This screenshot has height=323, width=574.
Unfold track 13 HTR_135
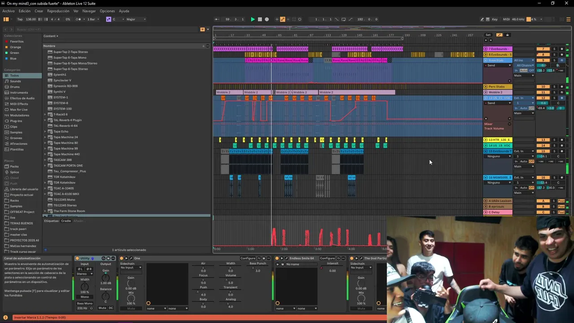coord(486,140)
